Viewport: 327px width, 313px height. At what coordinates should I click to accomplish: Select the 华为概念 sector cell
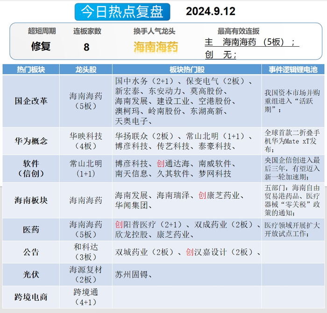click(x=31, y=141)
